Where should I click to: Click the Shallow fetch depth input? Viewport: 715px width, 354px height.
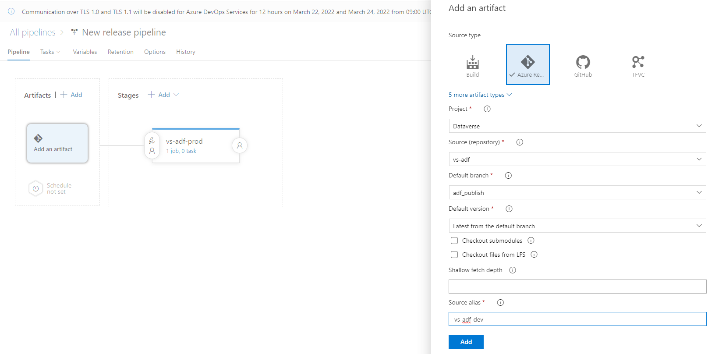click(x=577, y=287)
